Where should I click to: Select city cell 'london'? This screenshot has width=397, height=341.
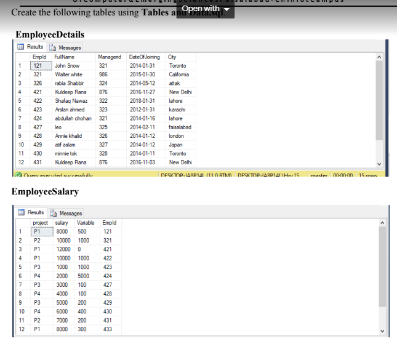181,136
